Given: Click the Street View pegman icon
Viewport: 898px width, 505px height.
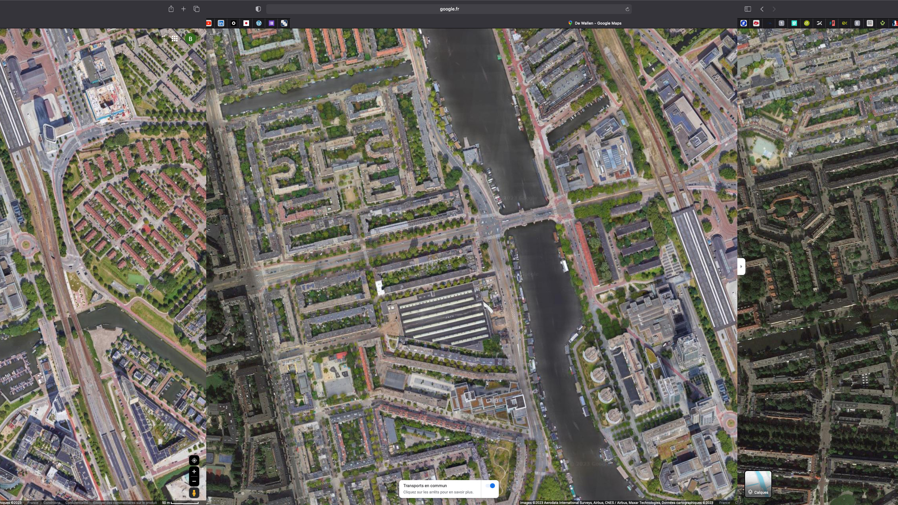Looking at the screenshot, I should coord(194,493).
